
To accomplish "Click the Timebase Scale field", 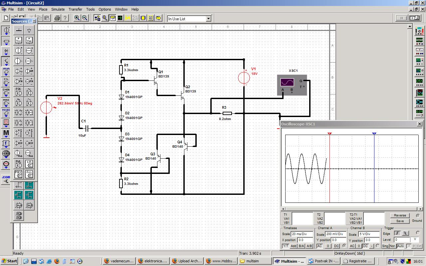I will pyautogui.click(x=302, y=234).
